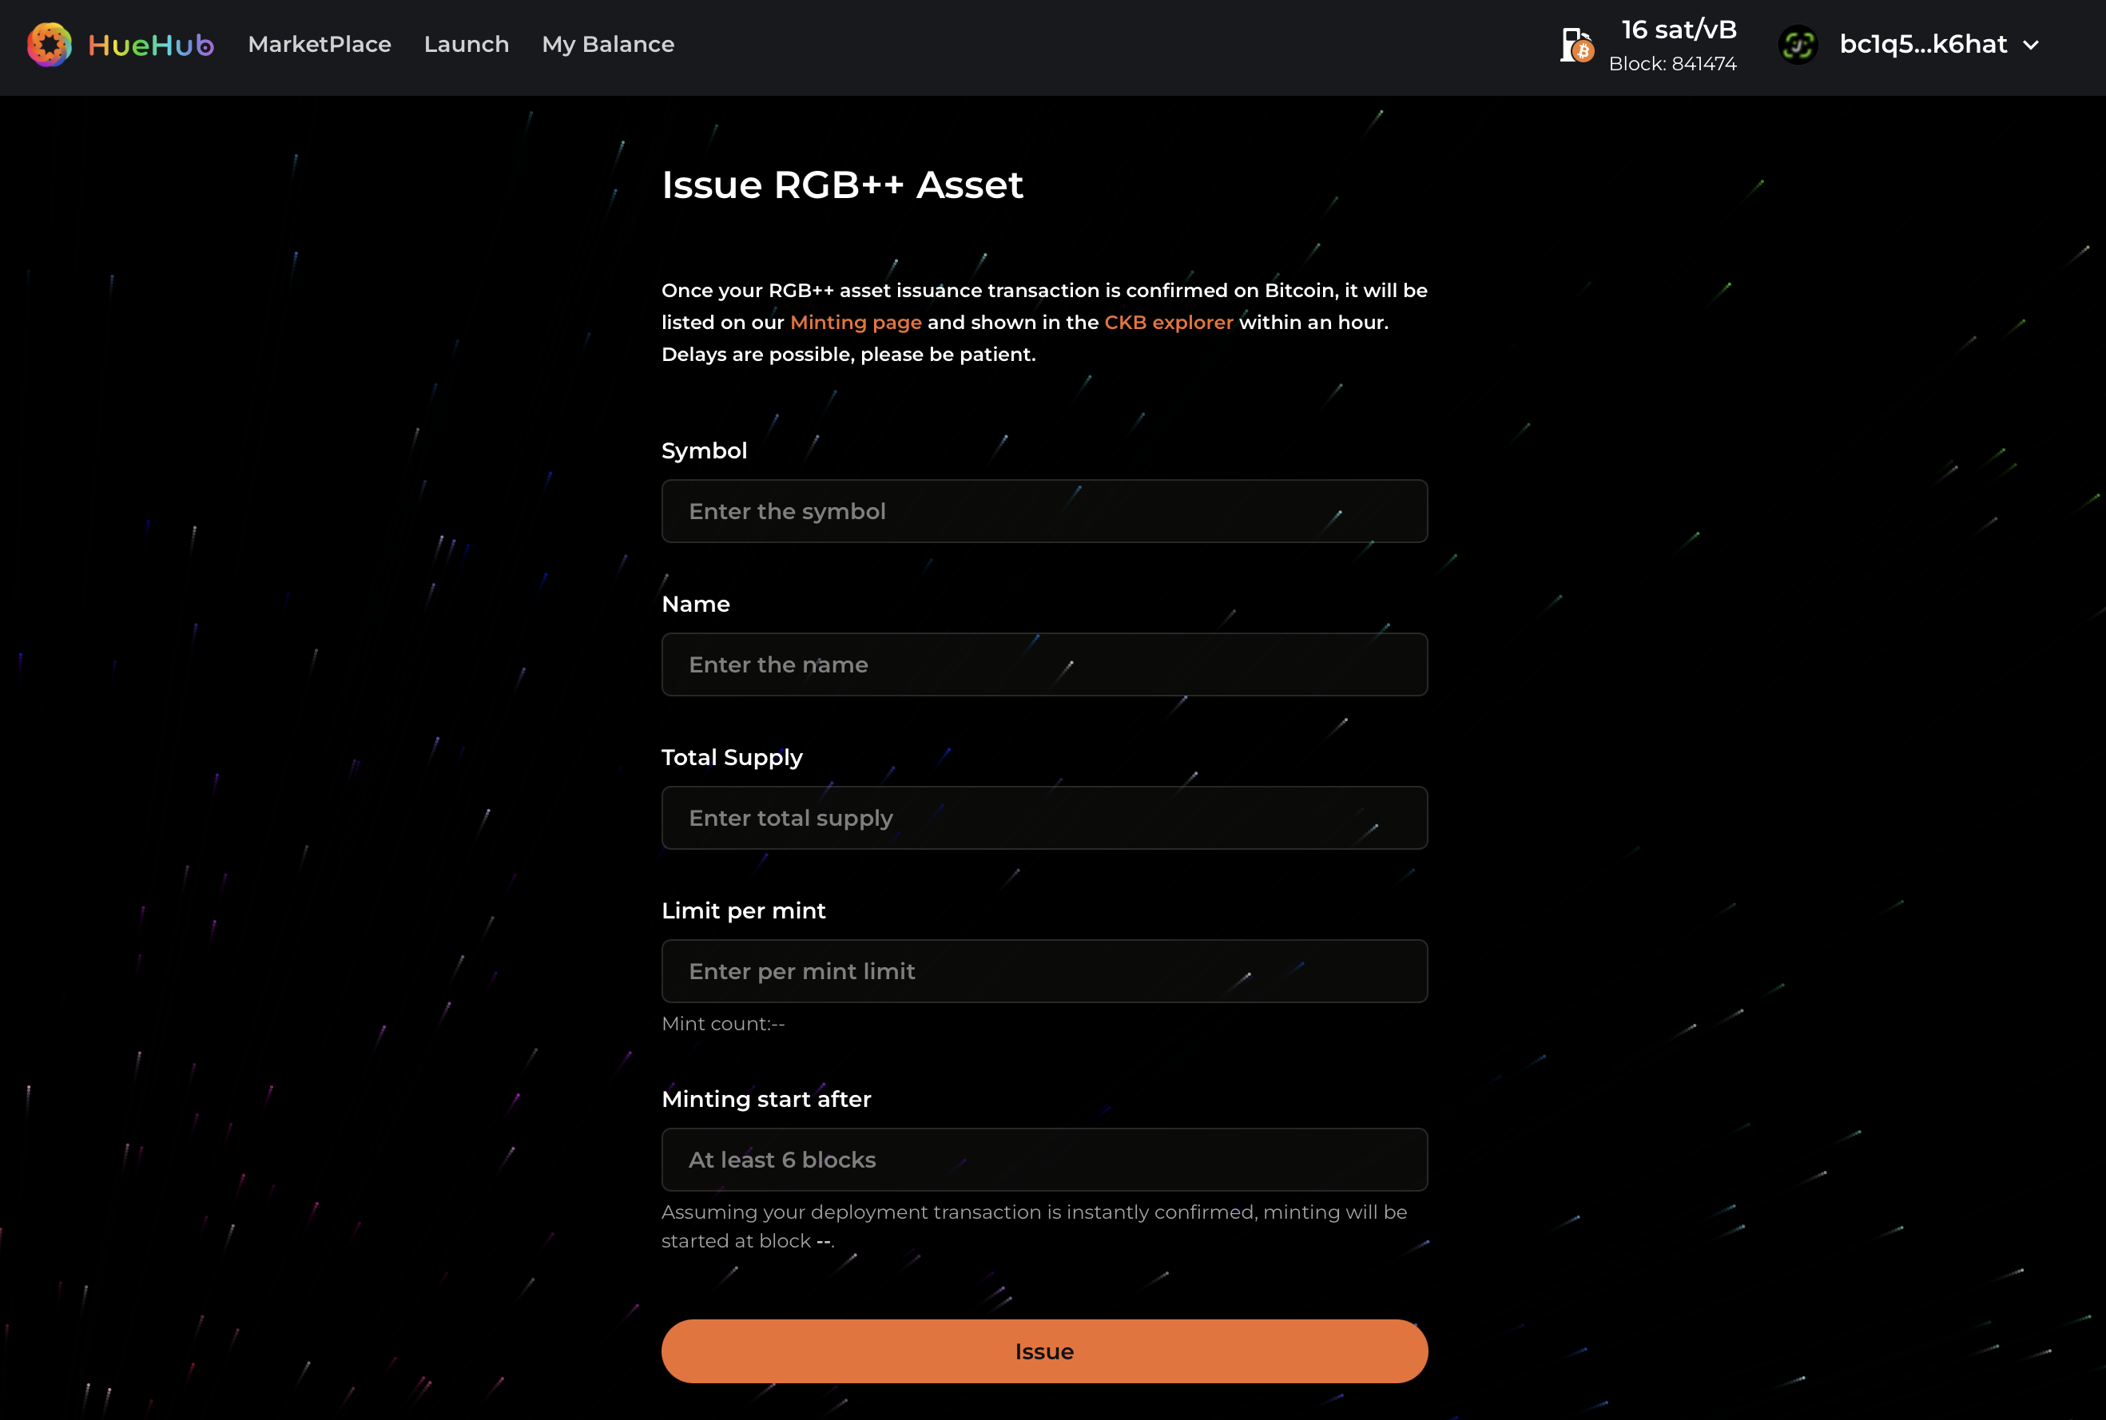
Task: Click the Block 841474 height indicator
Action: [x=1672, y=65]
